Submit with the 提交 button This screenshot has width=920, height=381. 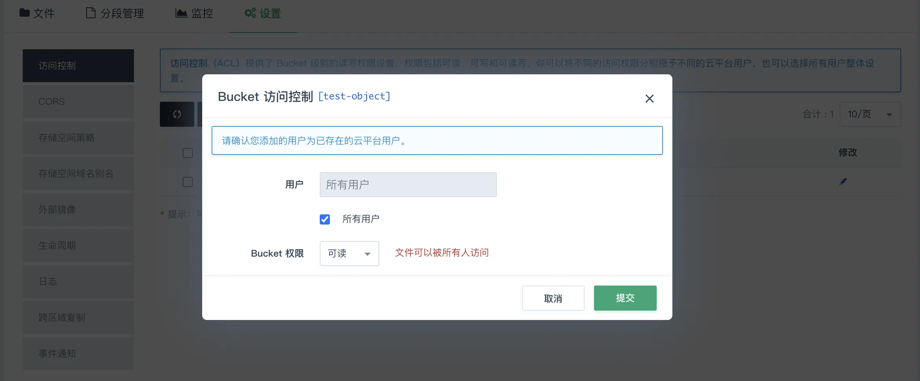625,298
